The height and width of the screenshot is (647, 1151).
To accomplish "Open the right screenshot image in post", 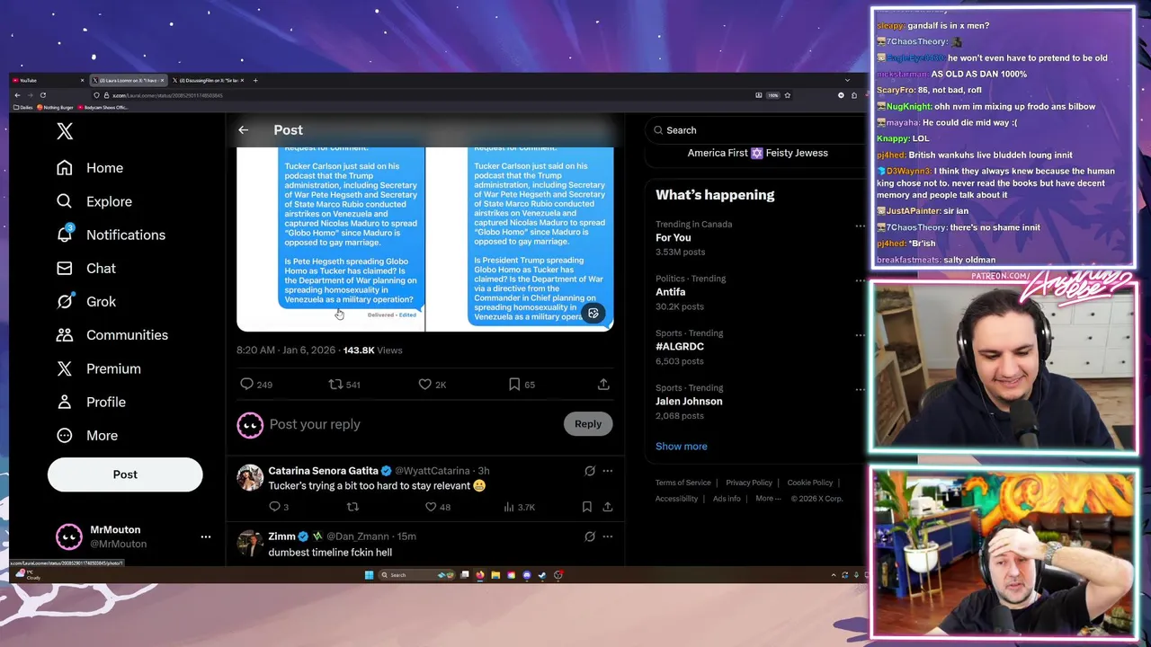I will [520, 239].
